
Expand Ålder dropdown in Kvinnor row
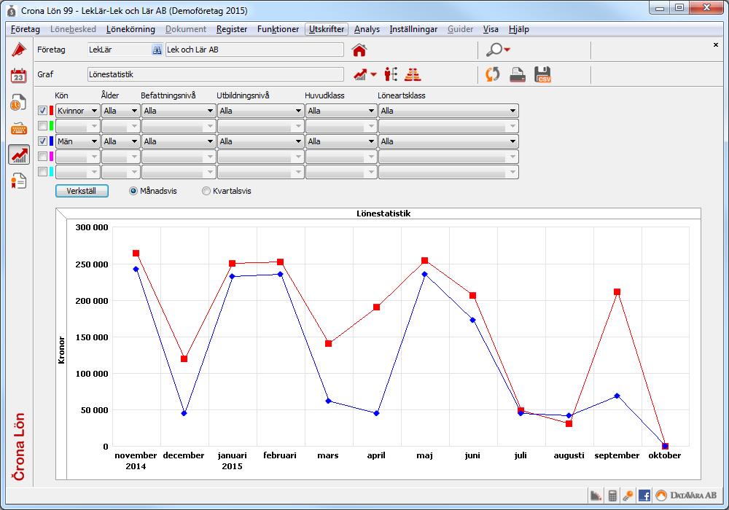[120, 111]
